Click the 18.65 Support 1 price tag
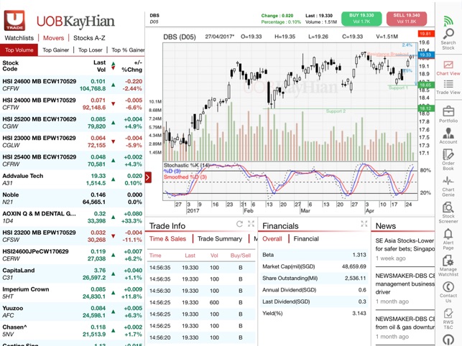This screenshot has width=462, height=346. 425,85
